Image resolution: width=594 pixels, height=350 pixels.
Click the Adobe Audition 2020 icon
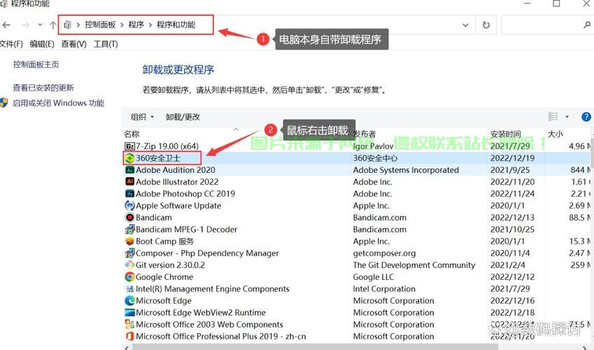(129, 170)
